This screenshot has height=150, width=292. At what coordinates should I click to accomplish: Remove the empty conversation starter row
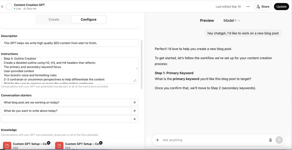coord(135,119)
